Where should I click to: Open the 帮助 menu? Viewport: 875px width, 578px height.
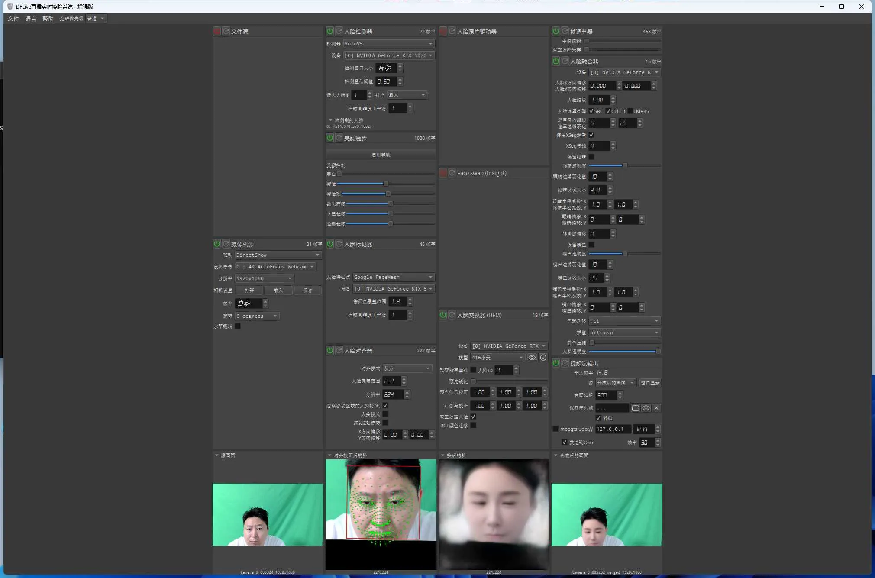[x=48, y=19]
